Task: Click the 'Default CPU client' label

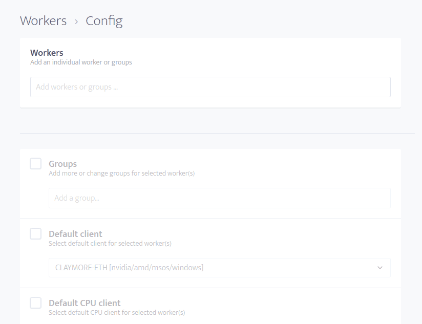Action: coord(85,303)
